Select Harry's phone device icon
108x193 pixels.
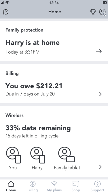coord(38,155)
